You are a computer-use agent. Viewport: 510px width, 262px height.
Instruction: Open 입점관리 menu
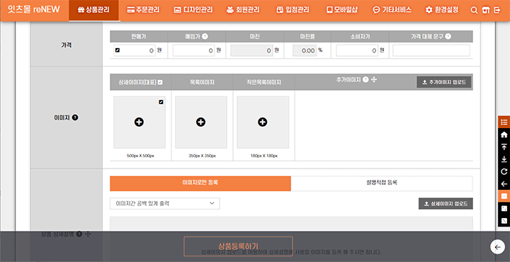tap(293, 10)
